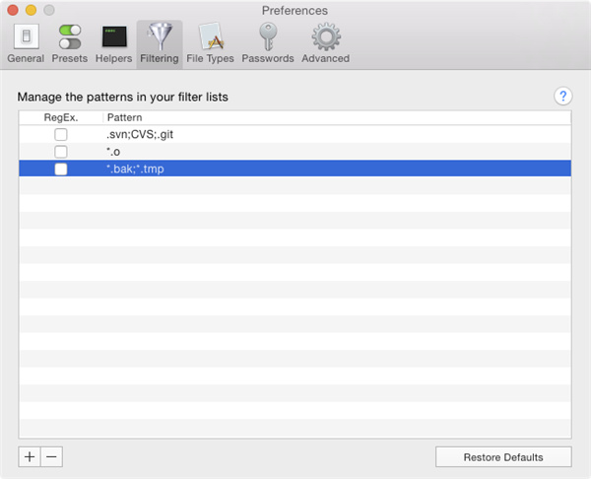Click the help question mark button
591x479 pixels.
point(563,96)
